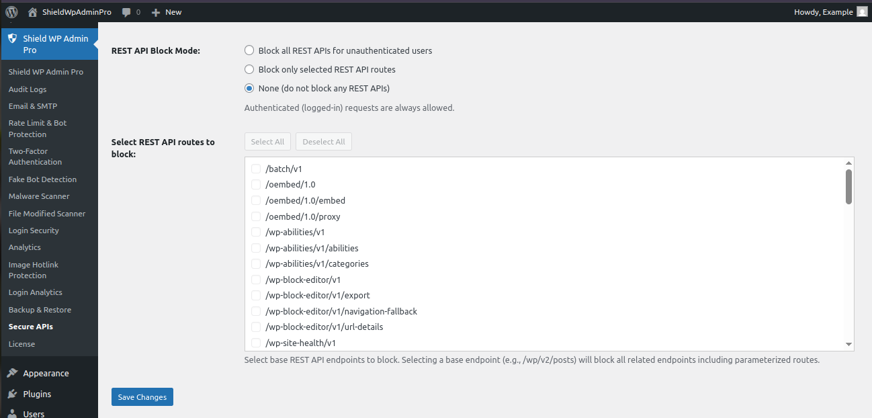
Task: Save Changes button
Action: coord(142,397)
